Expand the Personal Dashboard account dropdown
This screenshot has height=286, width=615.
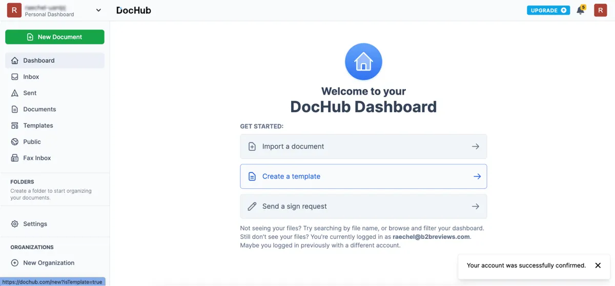pyautogui.click(x=98, y=10)
